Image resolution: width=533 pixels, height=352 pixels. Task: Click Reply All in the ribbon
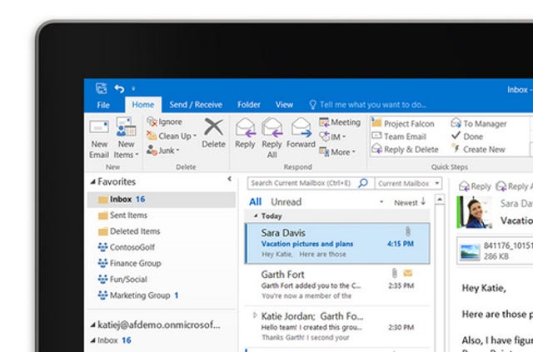pyautogui.click(x=272, y=138)
